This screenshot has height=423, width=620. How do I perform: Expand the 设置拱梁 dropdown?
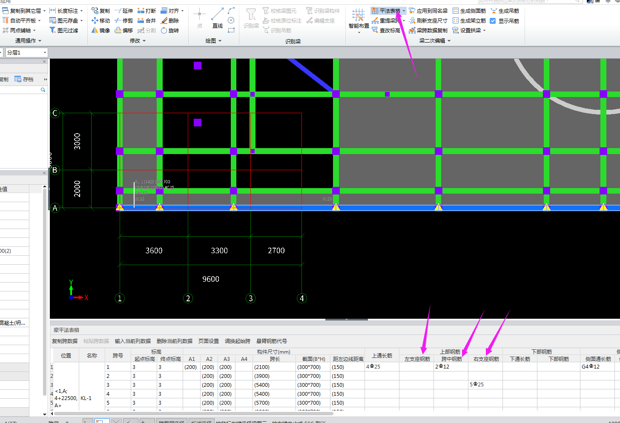[x=484, y=30]
